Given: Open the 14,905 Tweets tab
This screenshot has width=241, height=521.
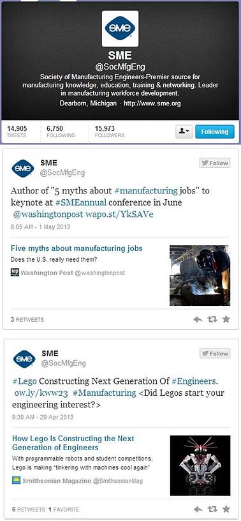Looking at the screenshot, I should (x=17, y=132).
